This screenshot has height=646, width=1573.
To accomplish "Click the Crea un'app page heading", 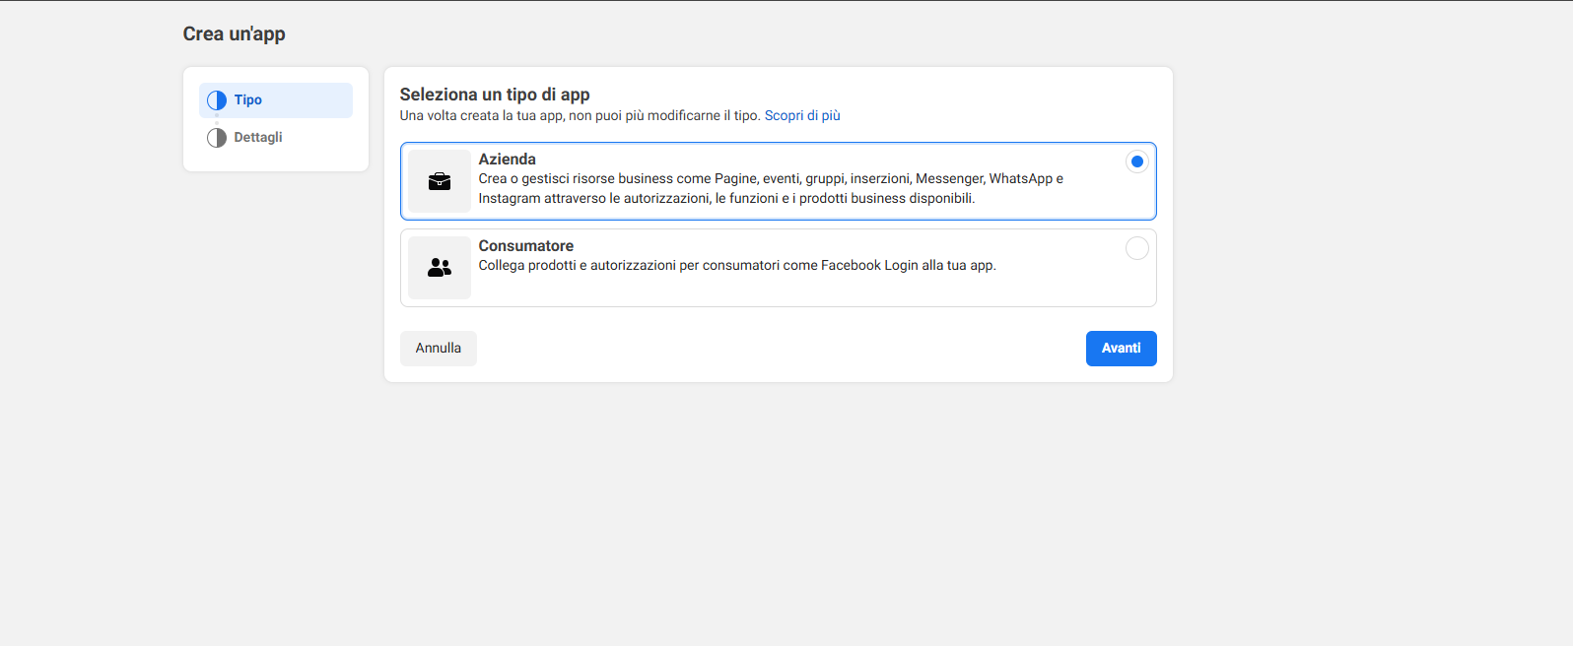I will click(234, 34).
